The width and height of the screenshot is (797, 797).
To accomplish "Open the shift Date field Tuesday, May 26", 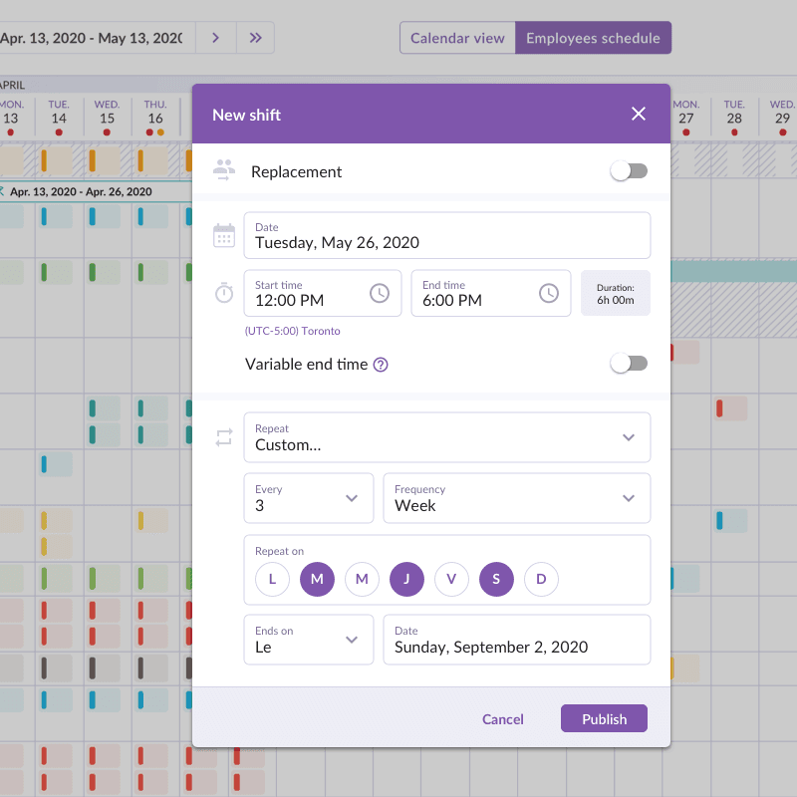I will [446, 235].
